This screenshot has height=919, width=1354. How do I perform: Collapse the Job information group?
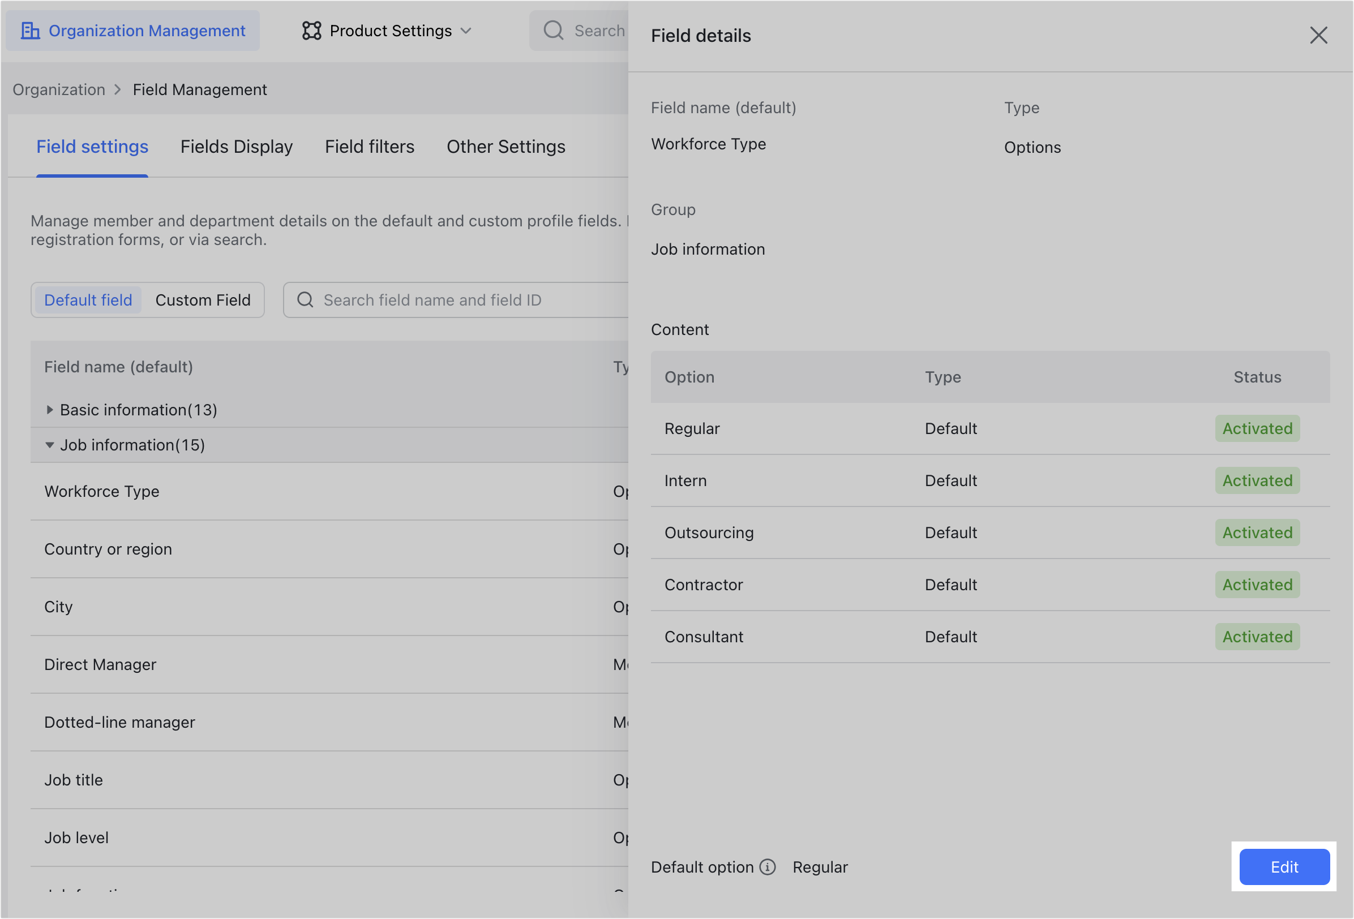pos(49,444)
